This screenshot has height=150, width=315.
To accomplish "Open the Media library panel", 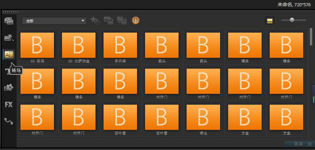I will (9, 21).
